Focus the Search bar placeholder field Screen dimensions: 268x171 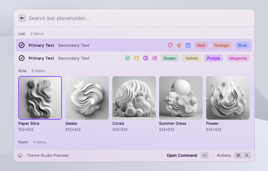tap(59, 18)
